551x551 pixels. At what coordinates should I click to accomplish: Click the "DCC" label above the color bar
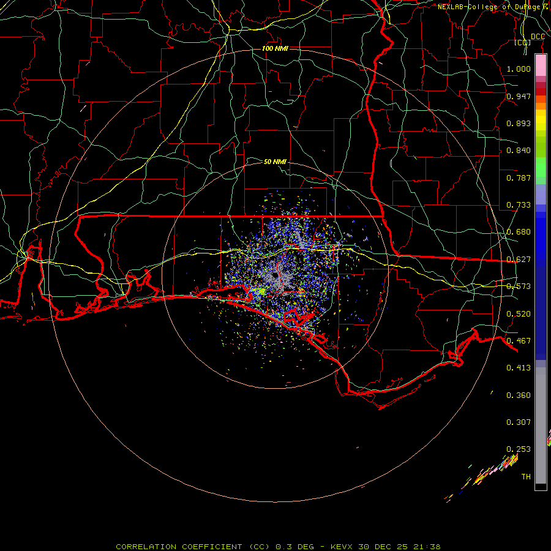point(538,37)
